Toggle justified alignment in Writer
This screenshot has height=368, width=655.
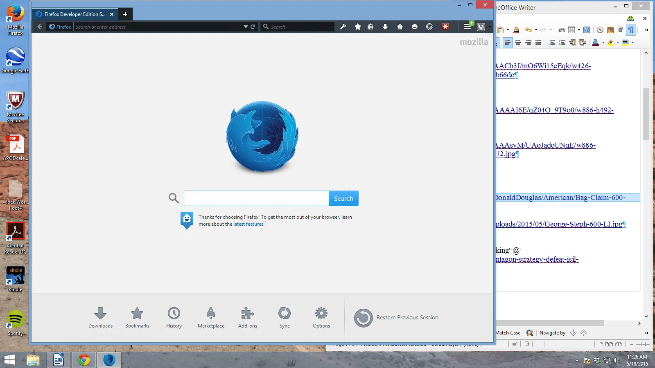click(538, 42)
